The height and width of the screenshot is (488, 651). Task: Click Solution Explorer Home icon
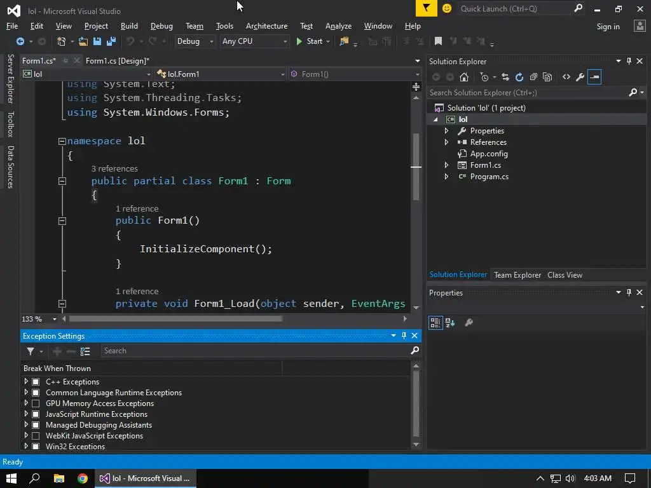tap(463, 77)
